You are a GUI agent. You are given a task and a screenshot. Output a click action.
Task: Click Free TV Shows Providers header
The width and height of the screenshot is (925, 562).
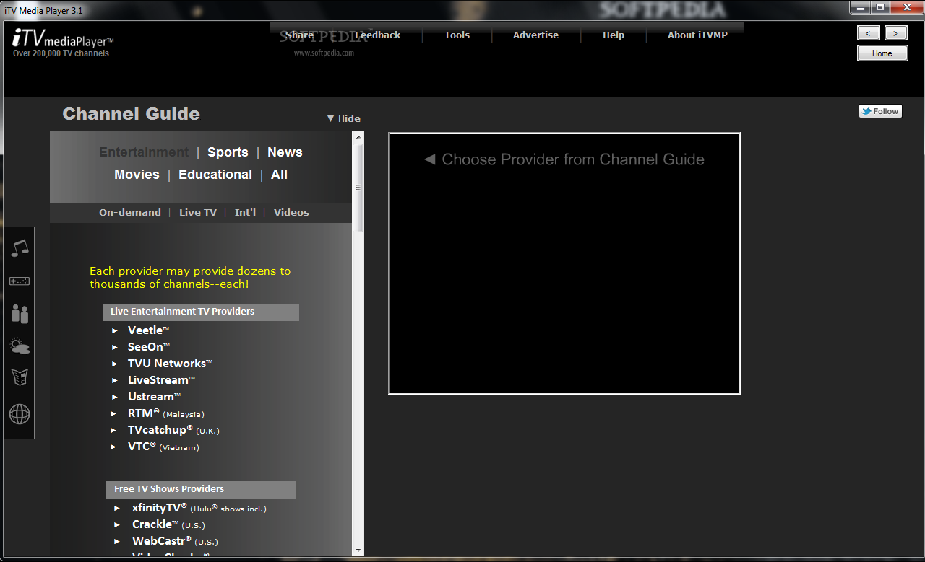201,489
